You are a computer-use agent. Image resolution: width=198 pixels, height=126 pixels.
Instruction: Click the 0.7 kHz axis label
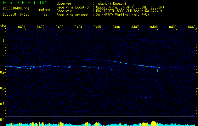click(3, 104)
